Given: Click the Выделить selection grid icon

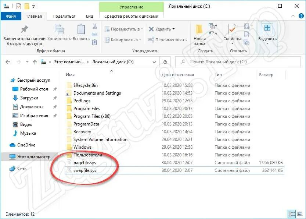Looking at the screenshot, I should [x=267, y=28].
